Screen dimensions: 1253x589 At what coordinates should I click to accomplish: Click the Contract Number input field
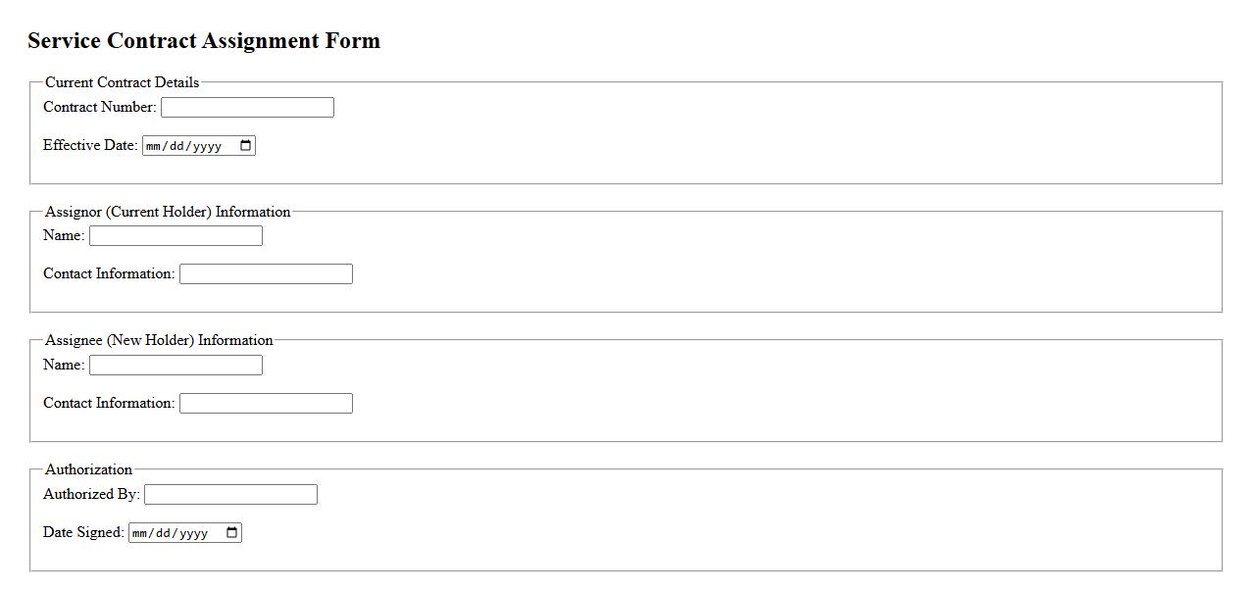[247, 108]
